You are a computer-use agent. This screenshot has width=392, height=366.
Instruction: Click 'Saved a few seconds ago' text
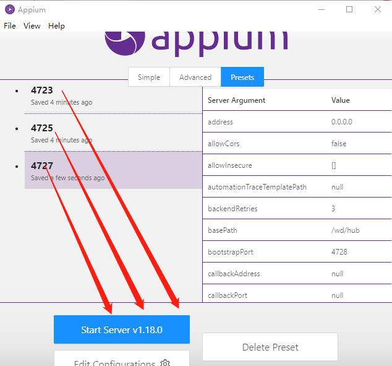tap(68, 178)
